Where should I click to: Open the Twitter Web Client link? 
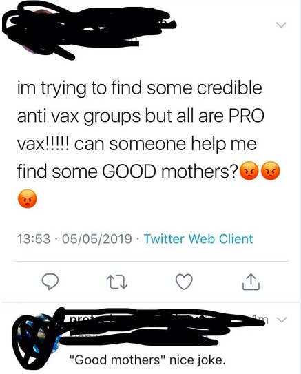click(x=198, y=239)
